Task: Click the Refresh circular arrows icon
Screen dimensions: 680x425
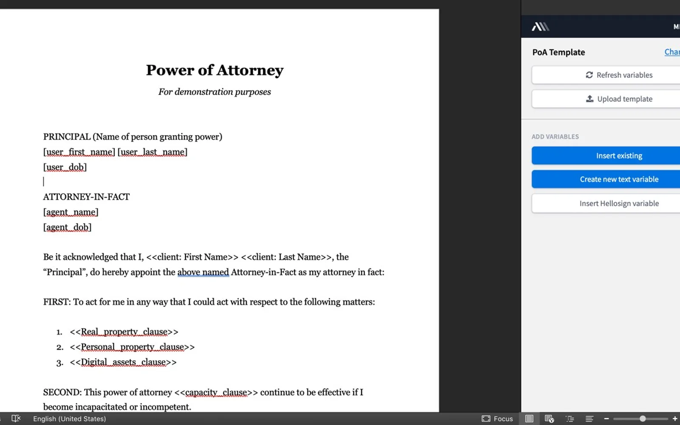Action: click(589, 75)
